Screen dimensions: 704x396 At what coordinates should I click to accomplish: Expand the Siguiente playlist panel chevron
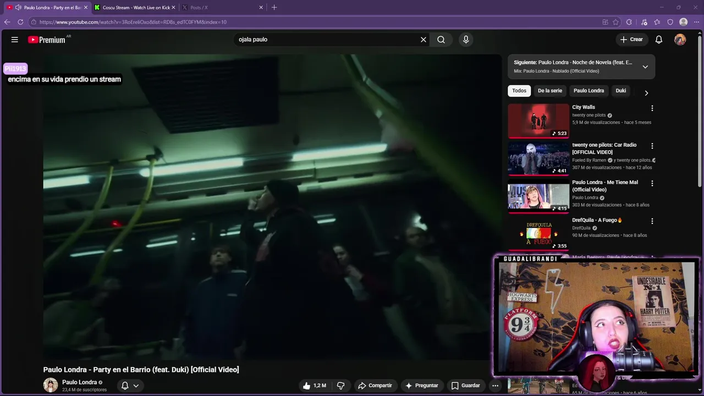pos(645,67)
